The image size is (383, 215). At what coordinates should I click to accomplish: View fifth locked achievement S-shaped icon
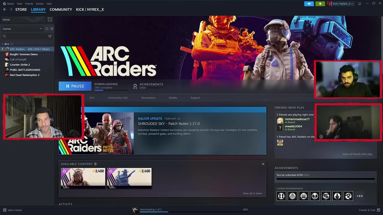[326, 196]
